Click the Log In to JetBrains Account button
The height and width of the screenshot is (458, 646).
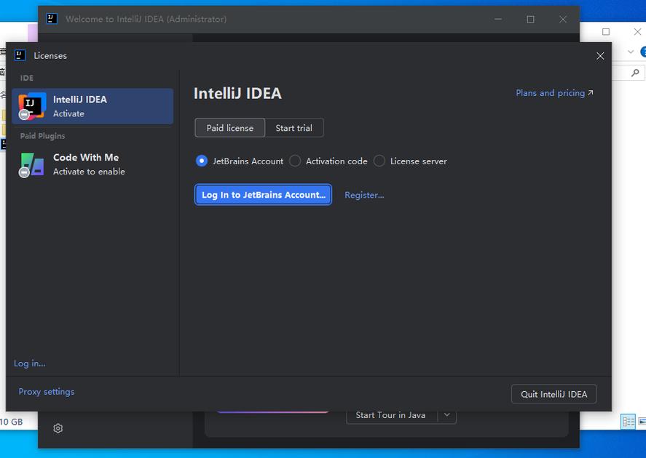pyautogui.click(x=263, y=195)
